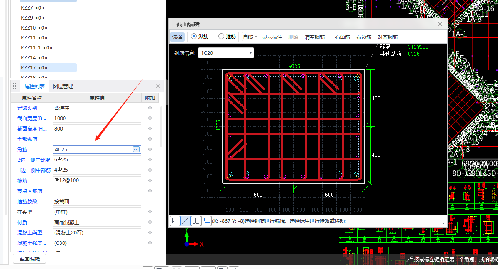Select the perpendicular snap icon
The height and width of the screenshot is (269, 498).
[x=196, y=221]
